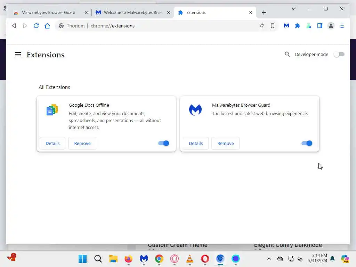Image resolution: width=356 pixels, height=267 pixels.
Task: Click the Google Docs Offline title
Action: (x=89, y=105)
